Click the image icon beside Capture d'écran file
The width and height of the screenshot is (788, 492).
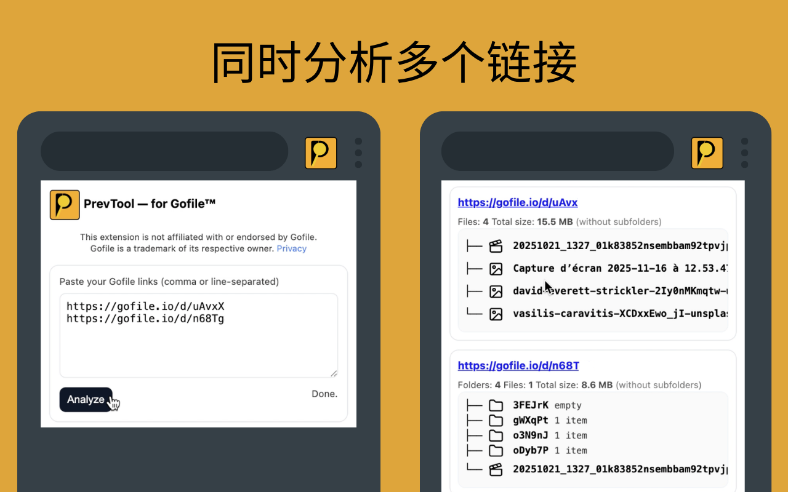[496, 268]
